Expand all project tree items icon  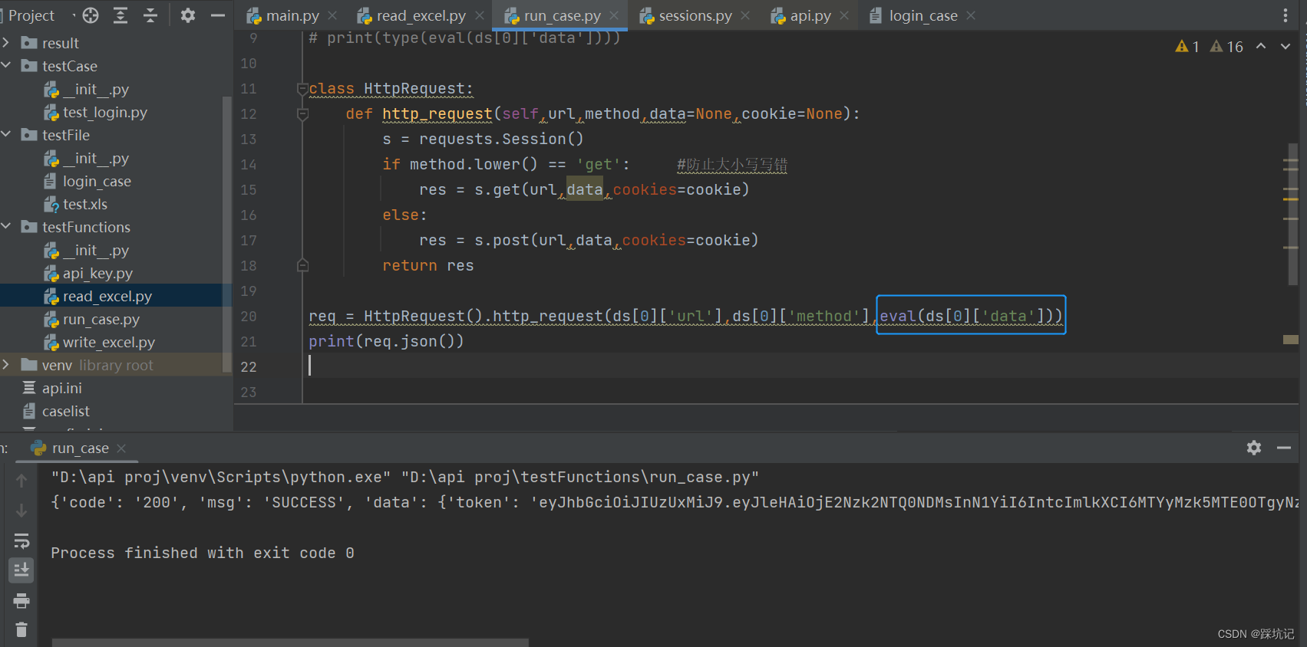tap(120, 15)
